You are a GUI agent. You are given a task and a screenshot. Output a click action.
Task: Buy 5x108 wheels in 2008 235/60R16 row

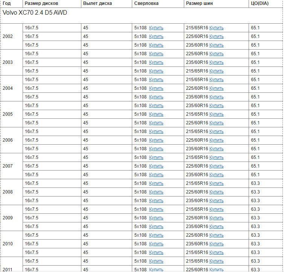pos(156,201)
